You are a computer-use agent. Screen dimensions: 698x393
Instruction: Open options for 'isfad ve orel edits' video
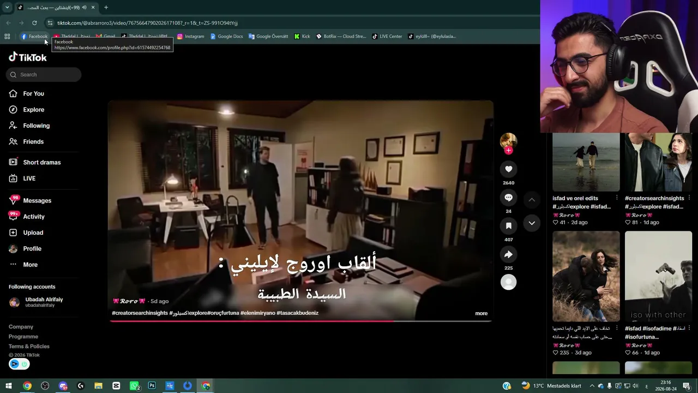pyautogui.click(x=617, y=198)
